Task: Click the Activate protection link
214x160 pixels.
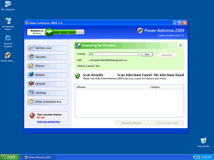Action: tap(49, 122)
